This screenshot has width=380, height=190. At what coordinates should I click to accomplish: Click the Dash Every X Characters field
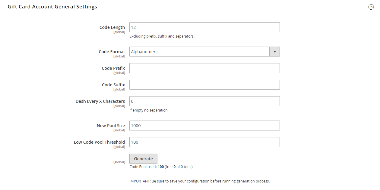(x=204, y=101)
